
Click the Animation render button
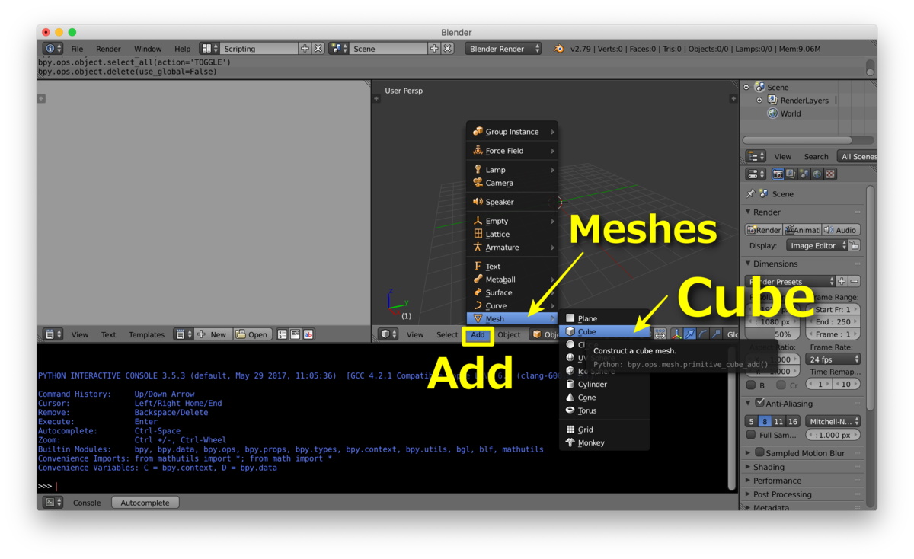coord(803,230)
